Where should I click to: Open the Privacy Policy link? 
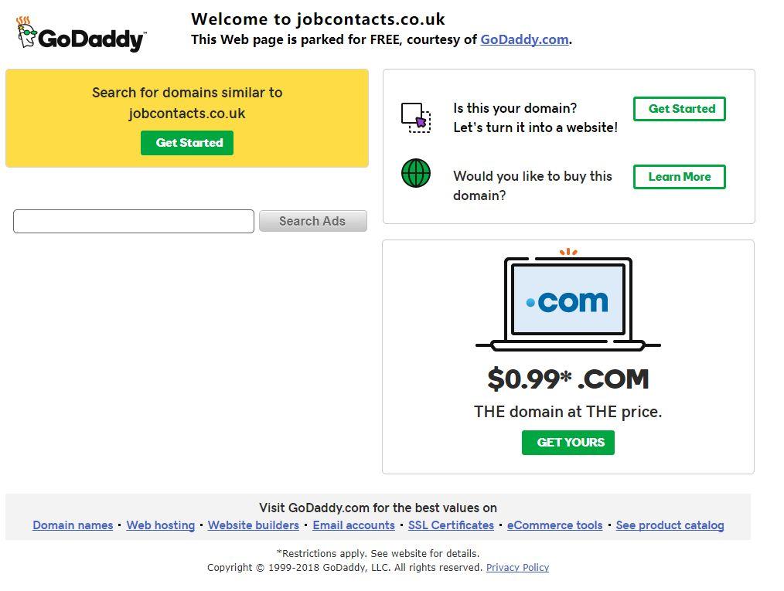pos(517,568)
